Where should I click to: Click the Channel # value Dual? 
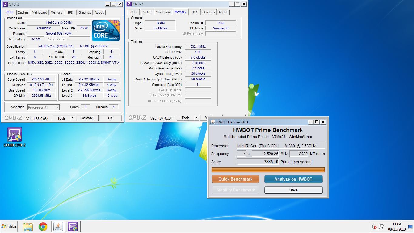(221, 23)
